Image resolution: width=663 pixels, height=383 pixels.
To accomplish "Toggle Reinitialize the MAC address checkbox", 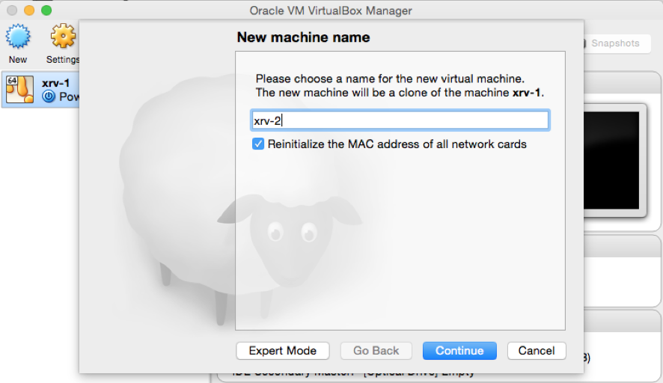I will (258, 144).
